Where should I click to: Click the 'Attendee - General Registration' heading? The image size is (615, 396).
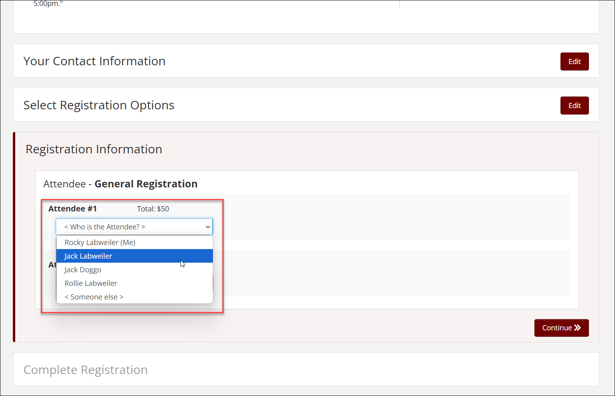tap(120, 184)
